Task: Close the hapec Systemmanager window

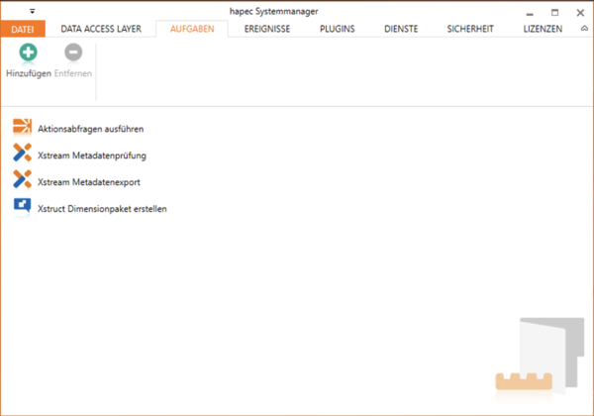Action: coord(580,13)
